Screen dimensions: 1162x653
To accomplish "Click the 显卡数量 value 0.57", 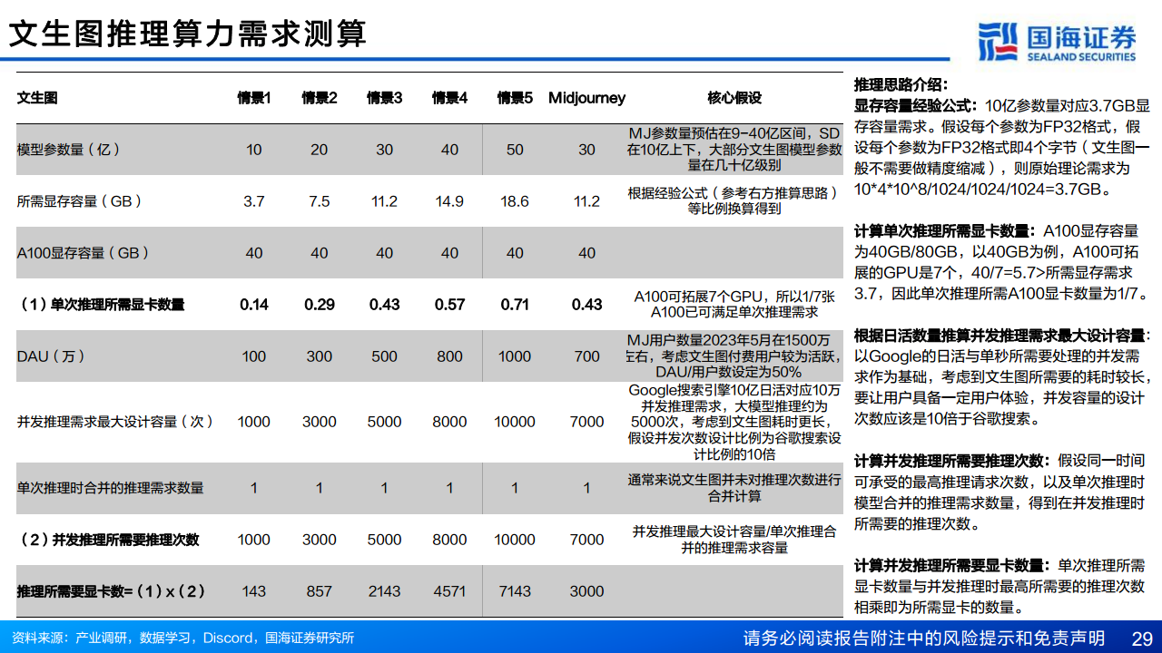I will click(x=450, y=305).
